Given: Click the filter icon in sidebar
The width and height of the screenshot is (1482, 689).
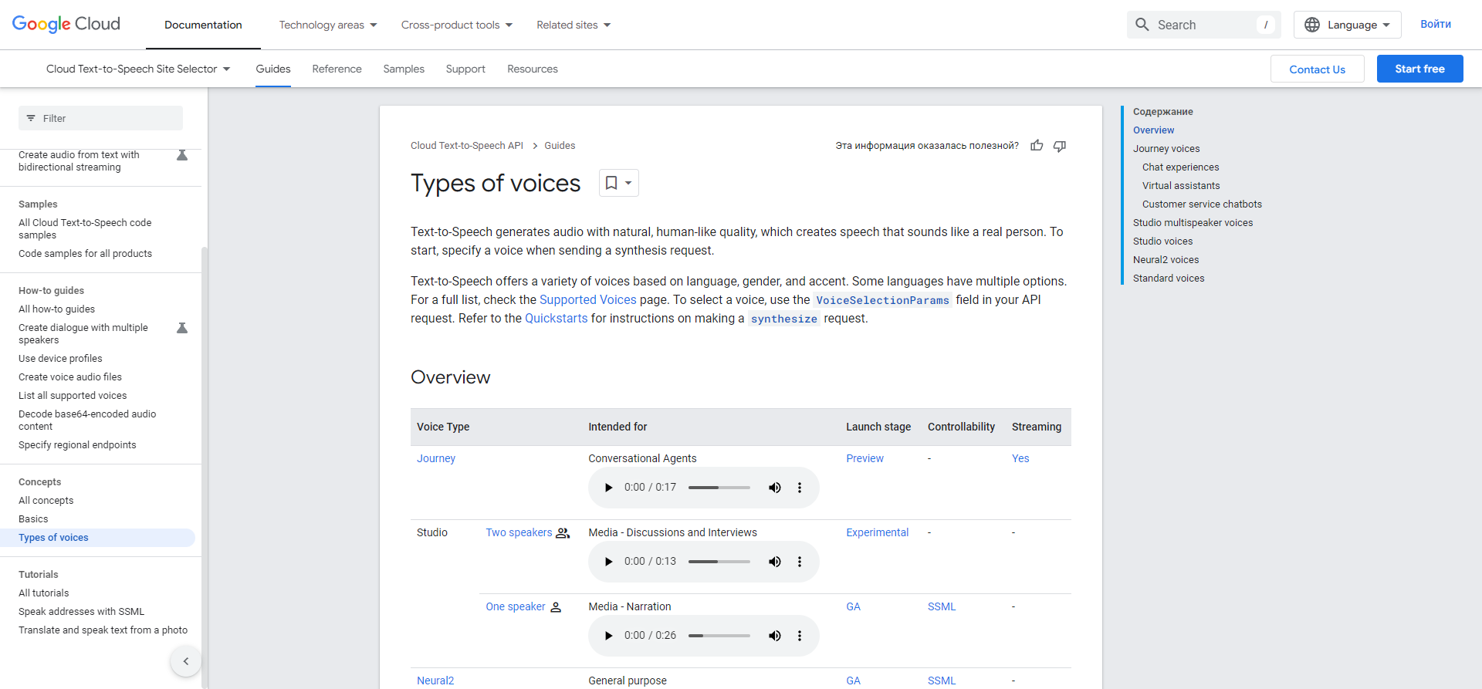Looking at the screenshot, I should point(31,118).
